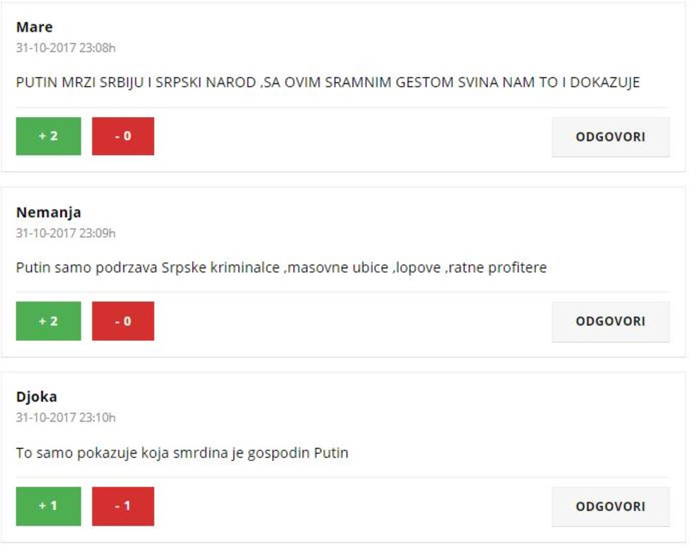Click Djoka's comment text about gospodin Putin
The image size is (689, 547).
point(182,453)
